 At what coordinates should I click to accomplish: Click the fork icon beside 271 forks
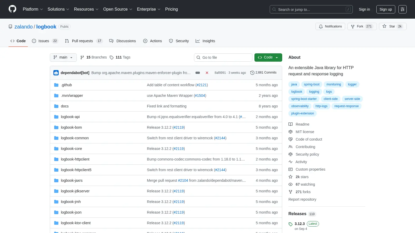click(290, 192)
